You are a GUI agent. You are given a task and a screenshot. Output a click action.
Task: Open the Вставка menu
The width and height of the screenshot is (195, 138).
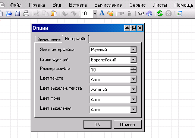point(78,5)
